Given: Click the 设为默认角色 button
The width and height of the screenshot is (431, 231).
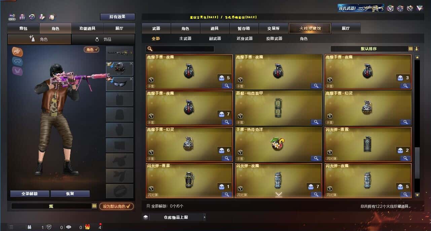Looking at the screenshot, I should tap(116, 206).
